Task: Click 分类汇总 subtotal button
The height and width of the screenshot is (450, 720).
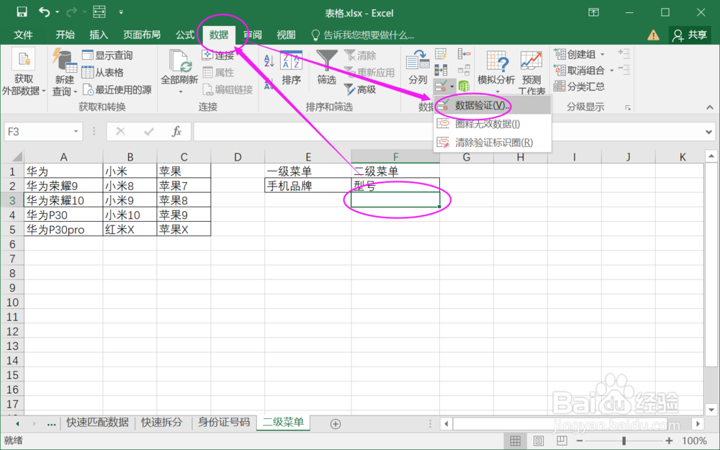Action: coord(579,86)
